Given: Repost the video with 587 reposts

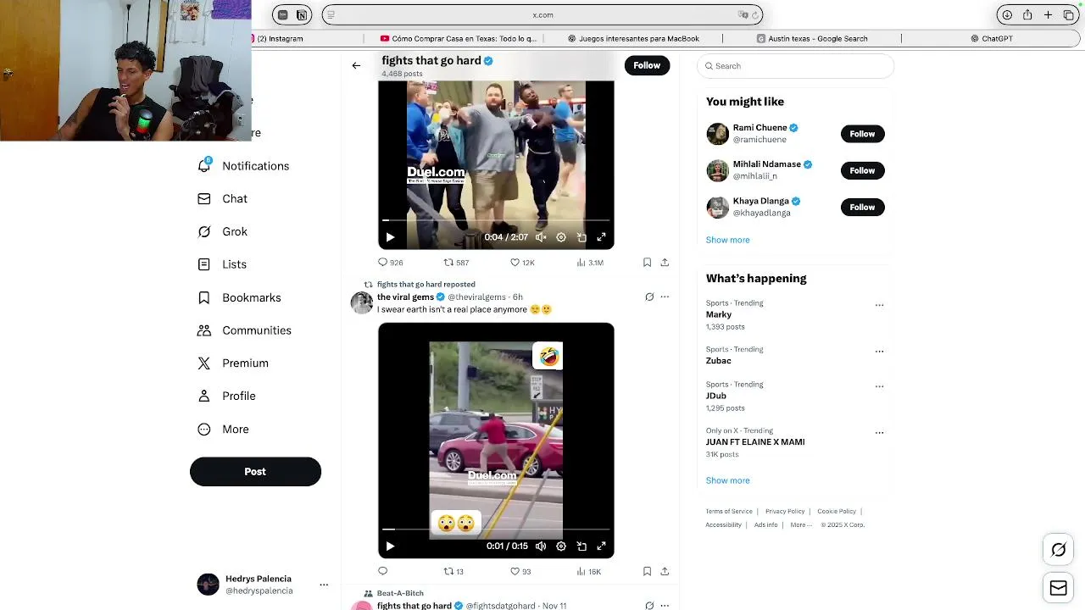Looking at the screenshot, I should 448,263.
